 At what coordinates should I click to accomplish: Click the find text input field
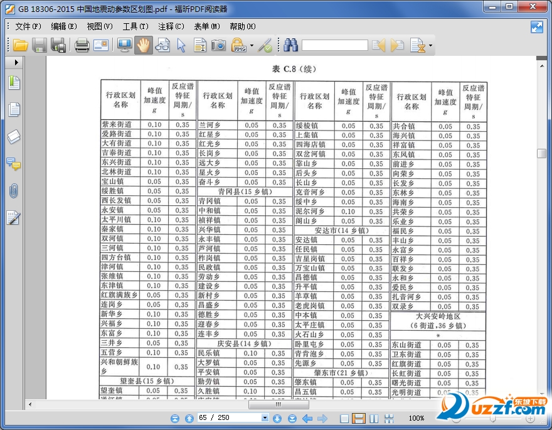[x=334, y=45]
